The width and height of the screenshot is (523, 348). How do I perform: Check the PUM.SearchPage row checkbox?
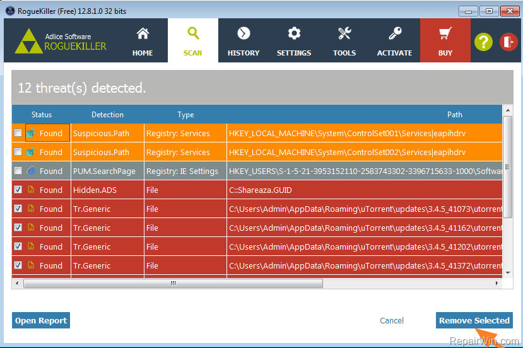[x=18, y=171]
